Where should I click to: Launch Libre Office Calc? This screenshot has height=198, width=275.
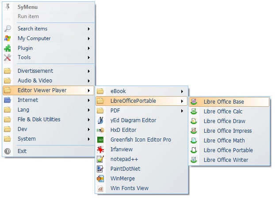point(229,112)
